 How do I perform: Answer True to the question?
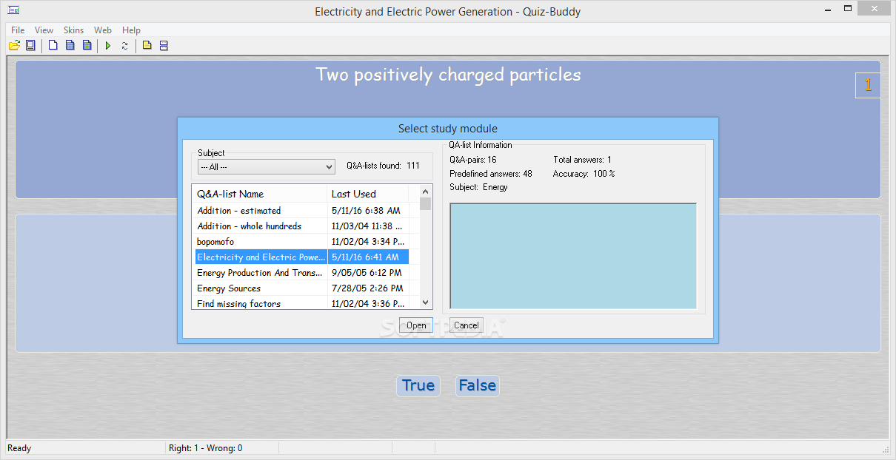[418, 385]
